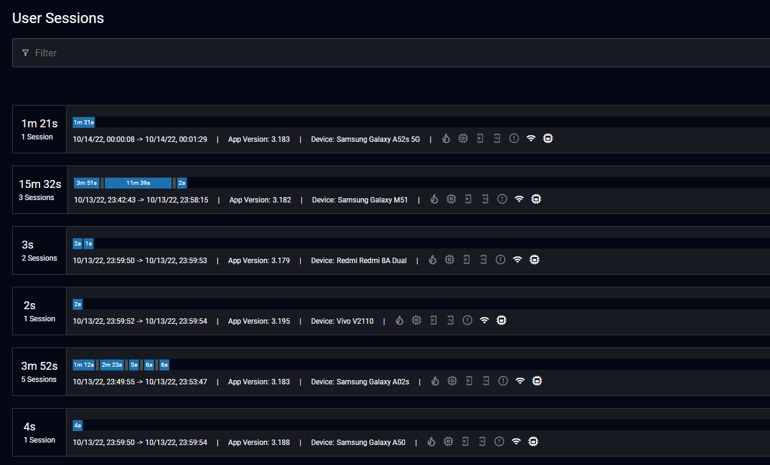Open the phone X icon for Redmi 8A Dual
Screen dimensions: 770x465
[x=466, y=259]
